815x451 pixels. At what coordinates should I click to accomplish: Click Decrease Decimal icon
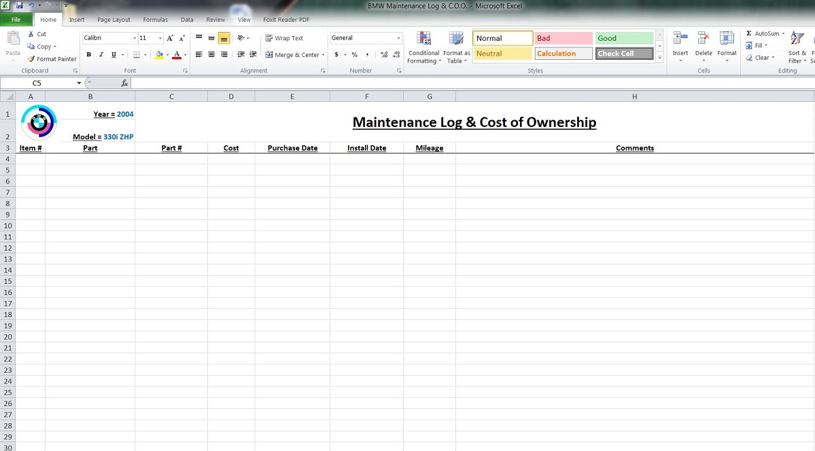(396, 54)
